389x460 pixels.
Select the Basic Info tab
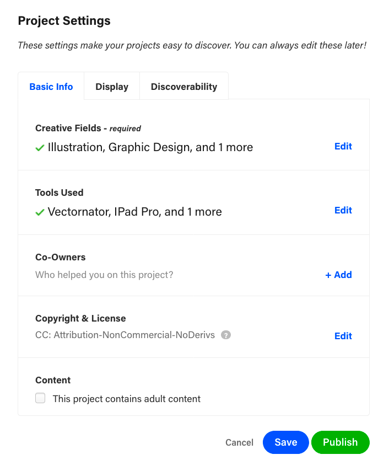click(51, 87)
